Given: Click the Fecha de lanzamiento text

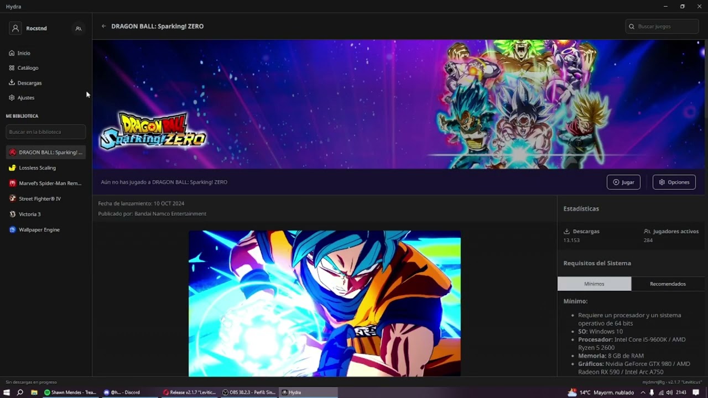Looking at the screenshot, I should [x=141, y=204].
